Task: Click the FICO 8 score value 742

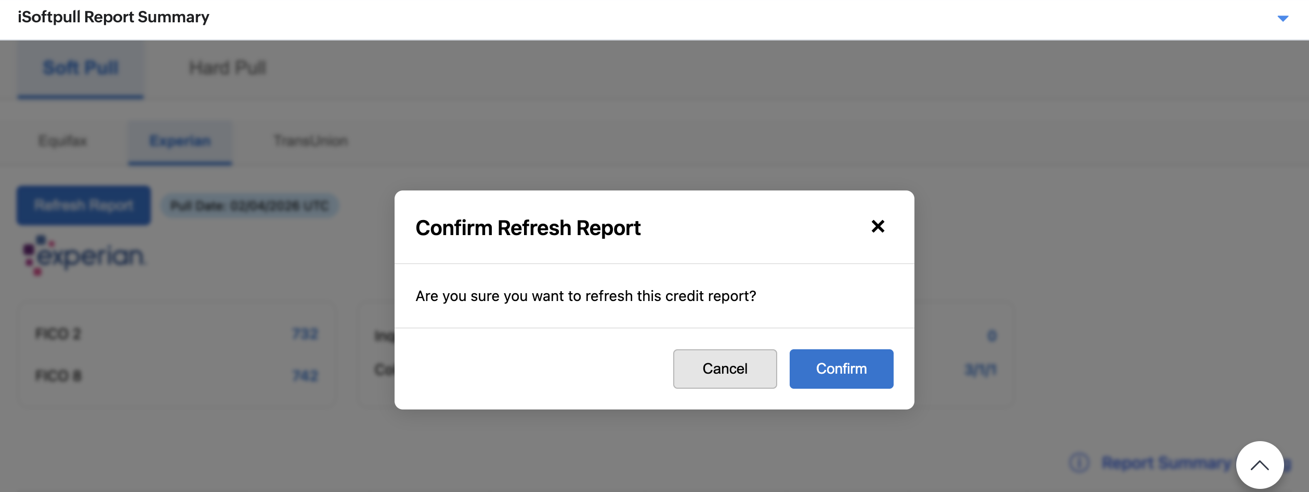Action: coord(305,375)
